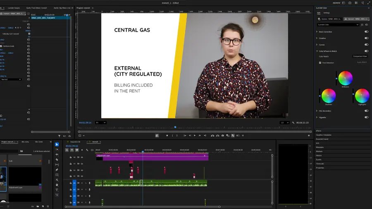Screen dimensions: 372x209
Task: Step forward one frame in Program monitor
Action: tap(200, 135)
